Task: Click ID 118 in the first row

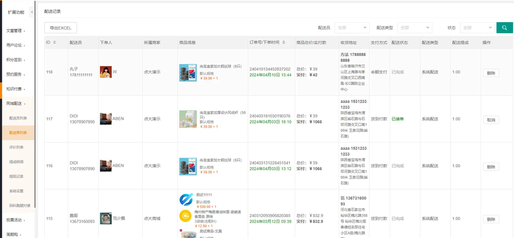Action: (49, 72)
